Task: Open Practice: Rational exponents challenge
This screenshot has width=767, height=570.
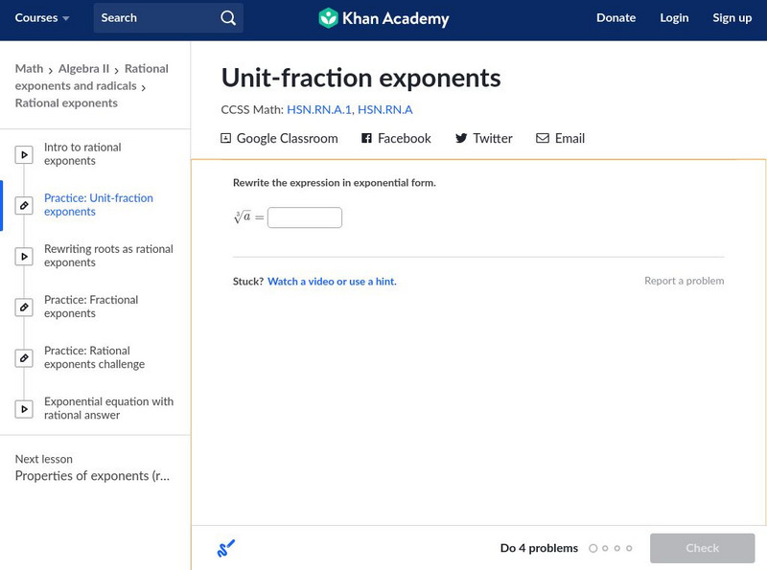Action: (94, 357)
